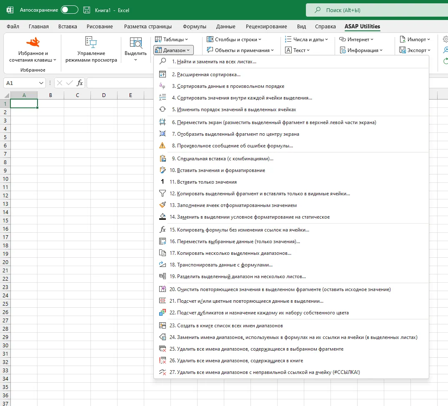Click the Name Box showing A1
This screenshot has width=448, height=406.
coord(24,83)
